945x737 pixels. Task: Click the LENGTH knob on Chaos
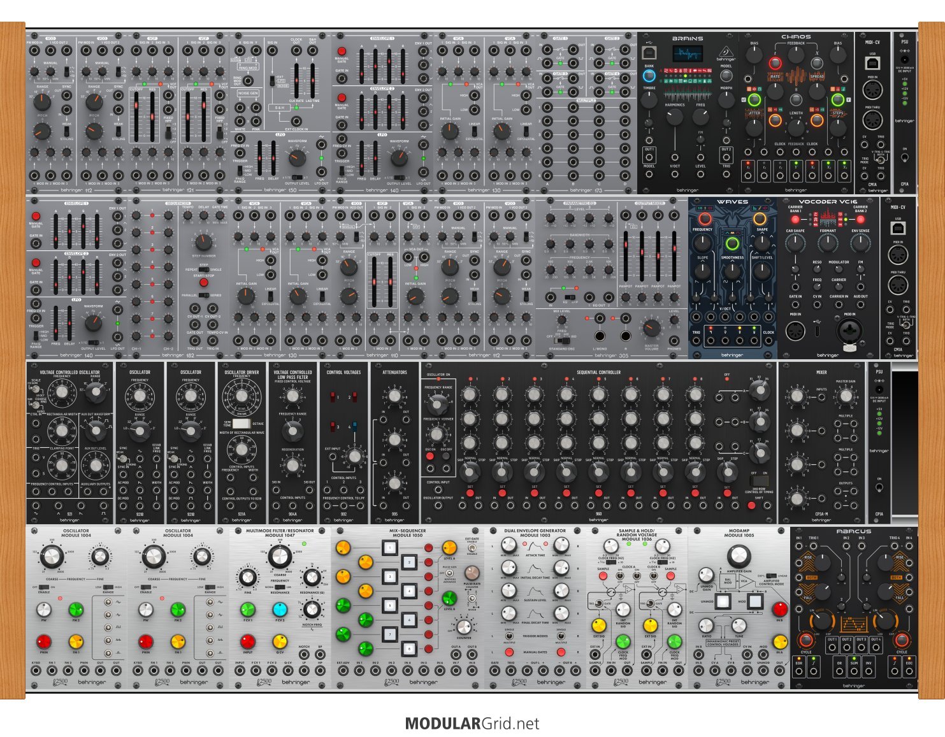point(796,127)
